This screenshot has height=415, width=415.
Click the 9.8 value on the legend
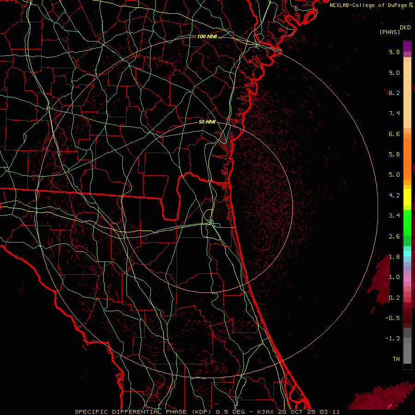pyautogui.click(x=394, y=52)
